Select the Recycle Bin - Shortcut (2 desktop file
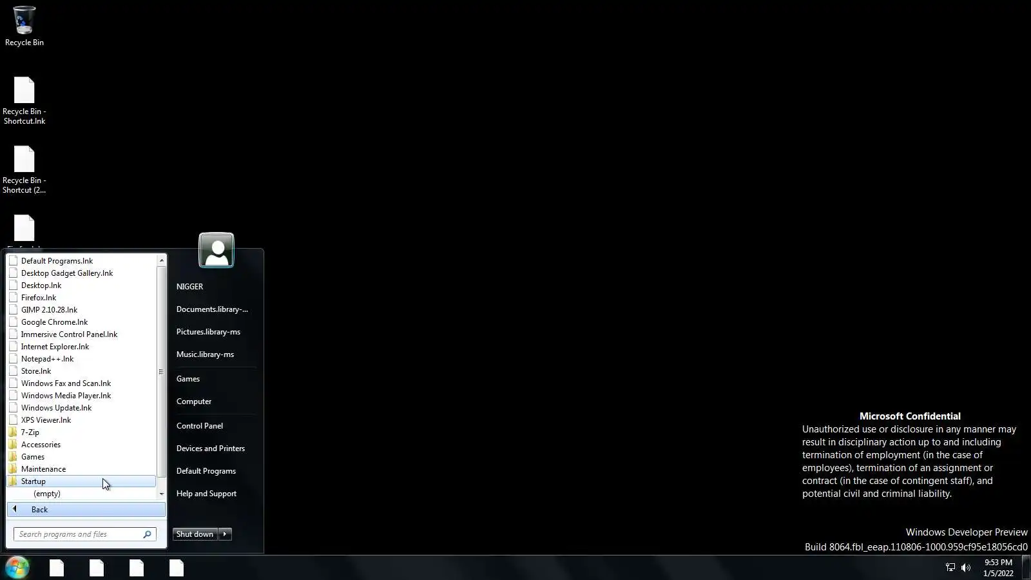The width and height of the screenshot is (1031, 580). click(x=24, y=169)
